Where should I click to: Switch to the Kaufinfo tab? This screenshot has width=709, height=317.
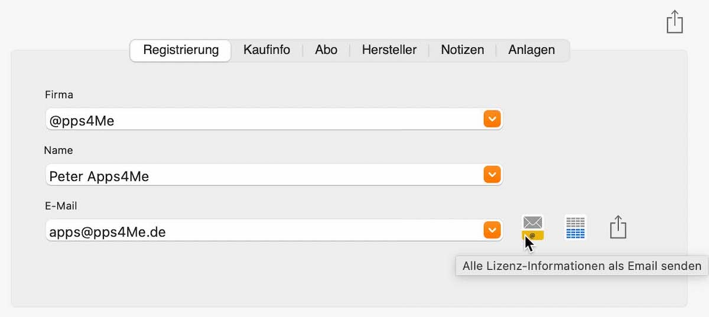coord(266,50)
